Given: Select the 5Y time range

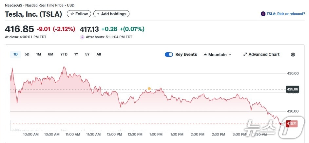Looking at the screenshot, I should [x=87, y=54].
